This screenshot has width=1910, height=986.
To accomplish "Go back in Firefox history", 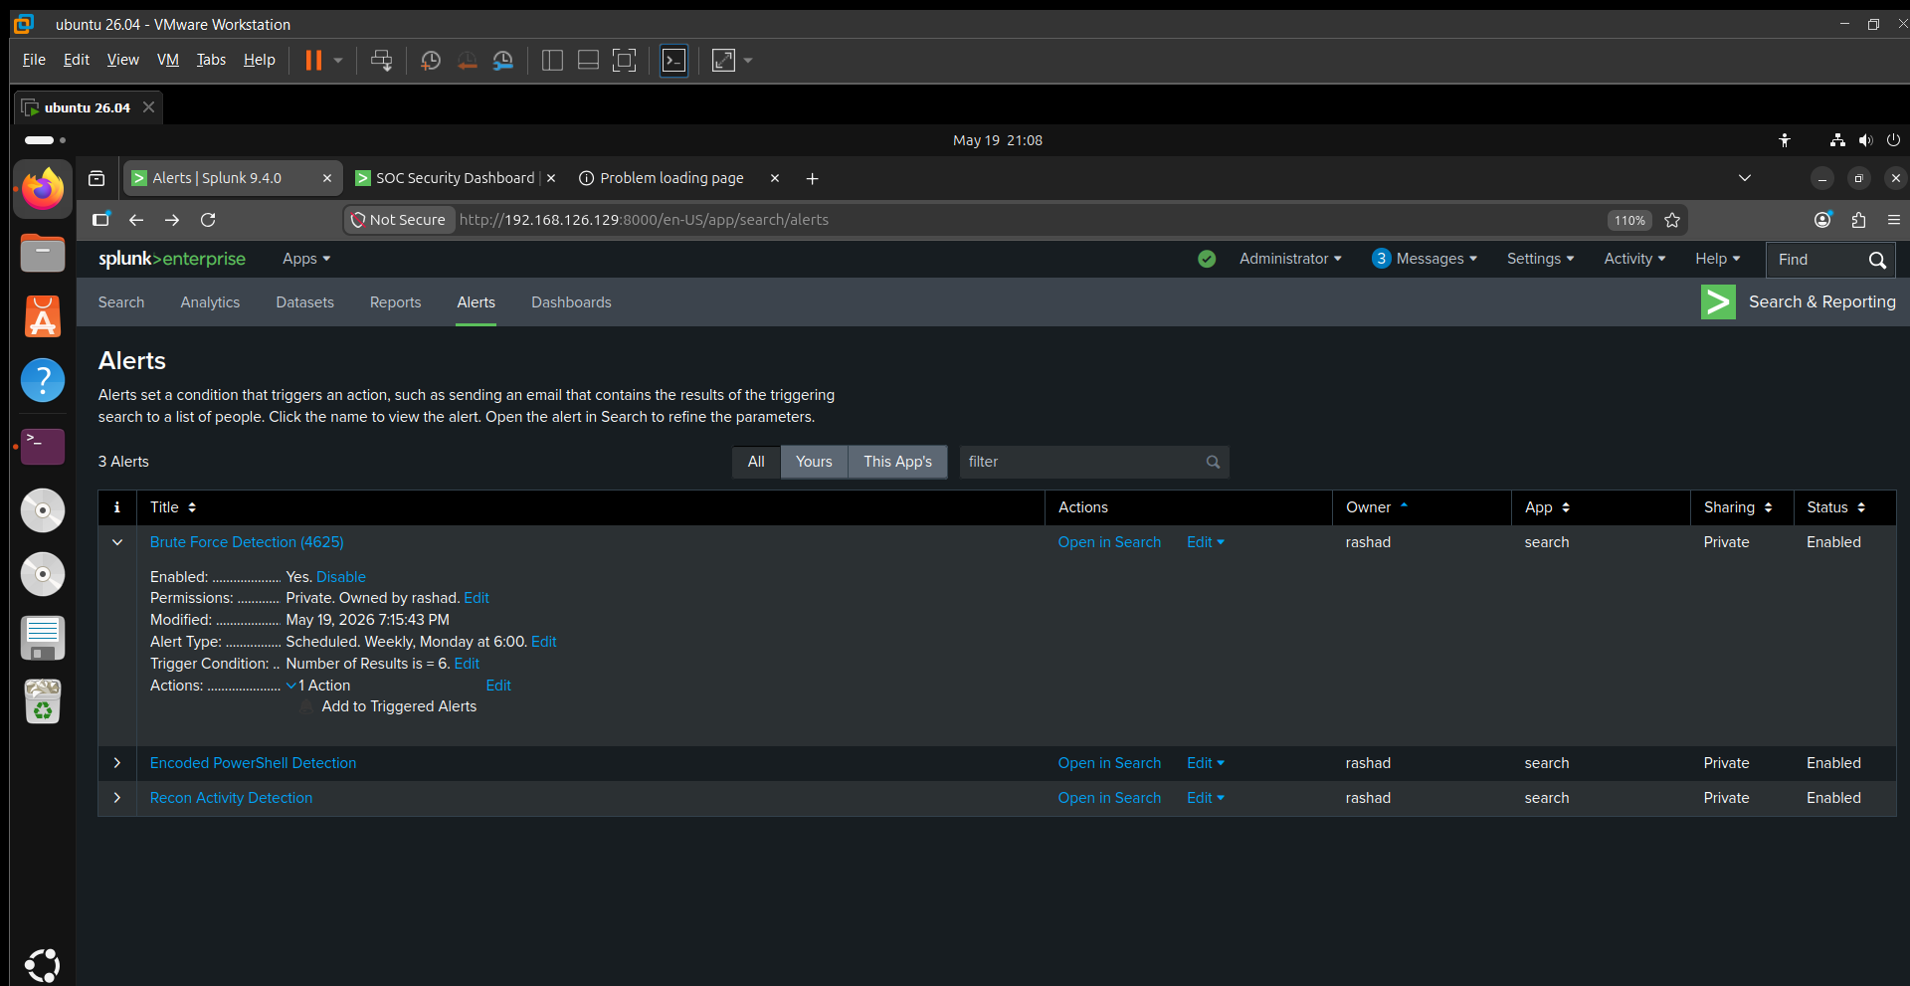I will coord(136,220).
